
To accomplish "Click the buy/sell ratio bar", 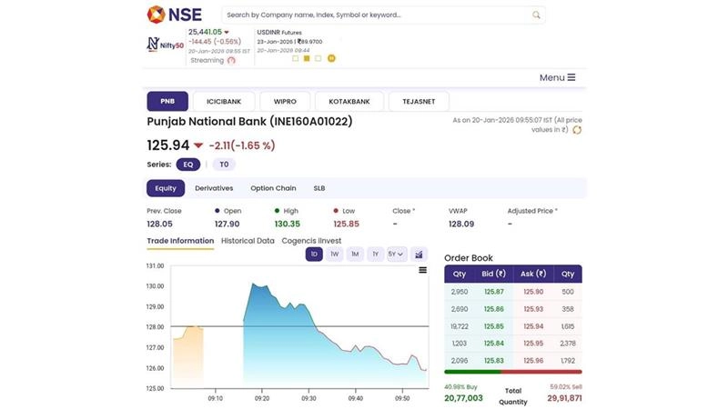I will [512, 372].
